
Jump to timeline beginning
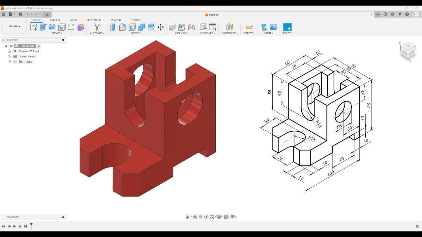pos(4,226)
